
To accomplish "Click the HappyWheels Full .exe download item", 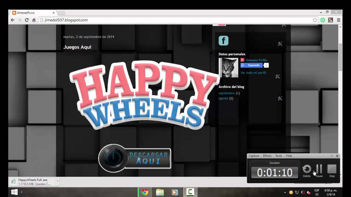I will (x=33, y=182).
